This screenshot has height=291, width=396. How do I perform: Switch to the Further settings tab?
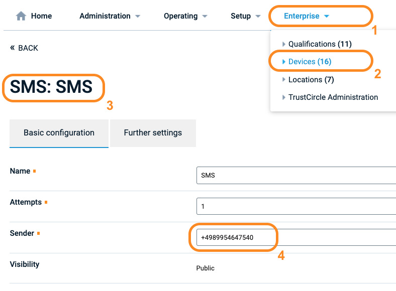tap(153, 133)
